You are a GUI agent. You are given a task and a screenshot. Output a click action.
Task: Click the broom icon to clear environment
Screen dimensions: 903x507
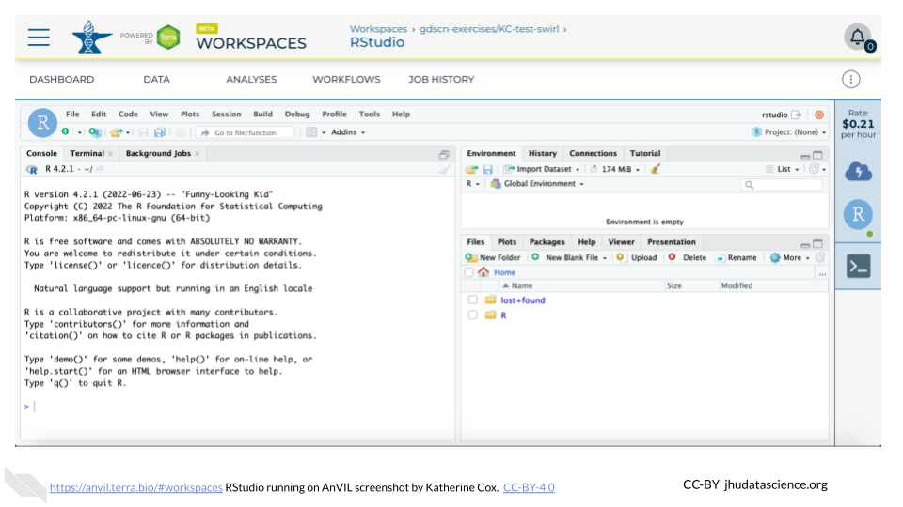click(656, 169)
